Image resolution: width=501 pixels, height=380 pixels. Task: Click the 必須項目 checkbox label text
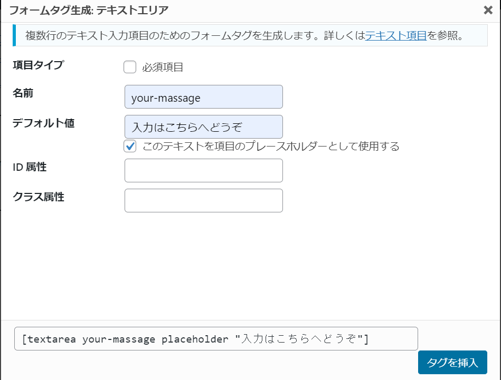click(x=163, y=67)
